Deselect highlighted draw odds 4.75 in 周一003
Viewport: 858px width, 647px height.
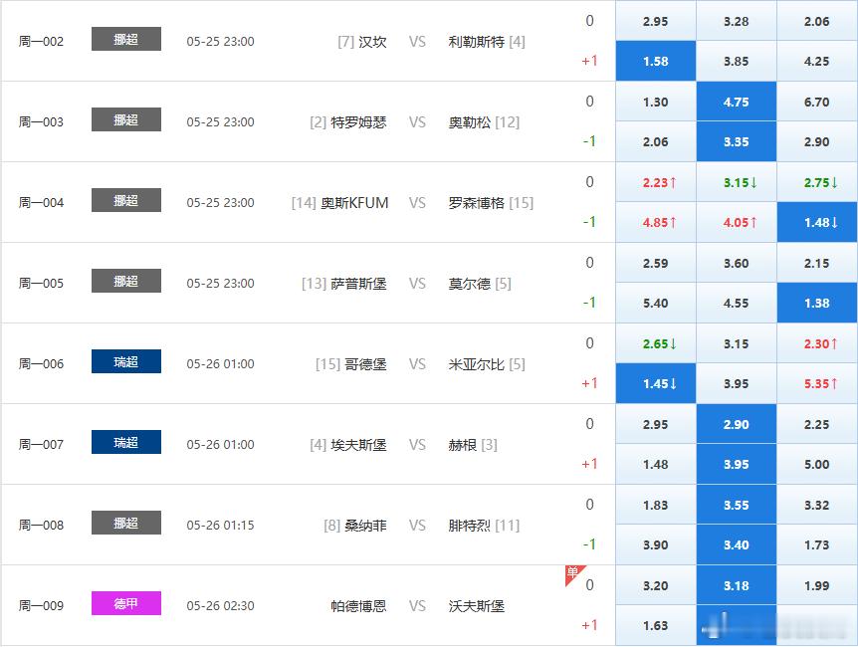click(736, 102)
